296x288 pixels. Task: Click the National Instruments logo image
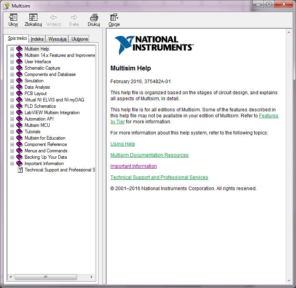(154, 45)
